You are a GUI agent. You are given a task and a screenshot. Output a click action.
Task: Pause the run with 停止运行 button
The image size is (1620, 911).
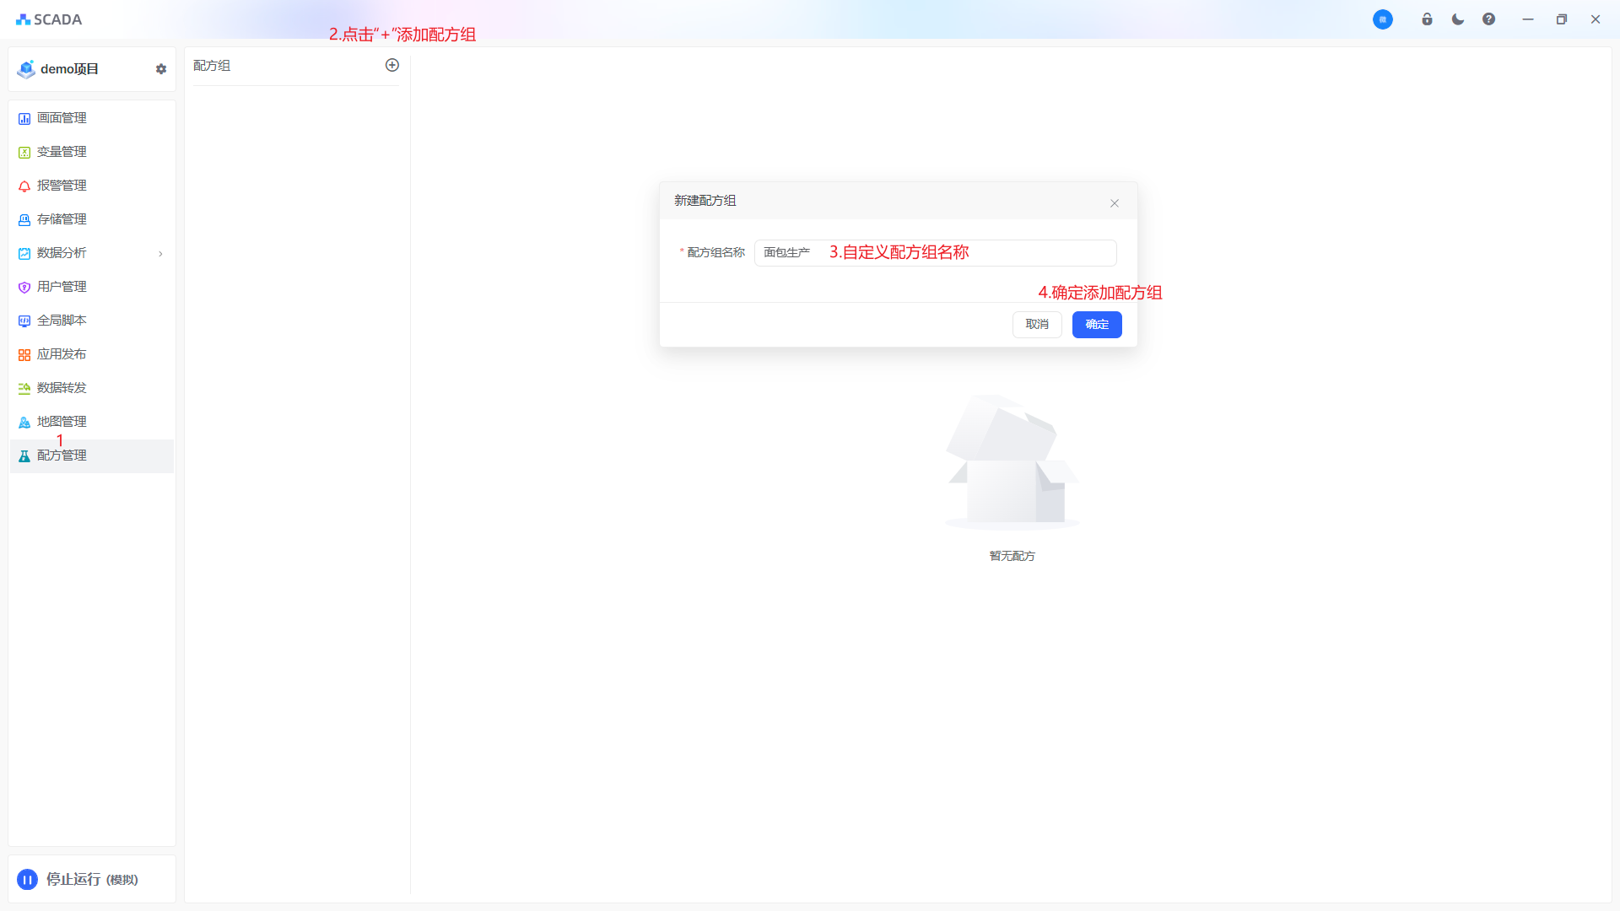pyautogui.click(x=28, y=880)
